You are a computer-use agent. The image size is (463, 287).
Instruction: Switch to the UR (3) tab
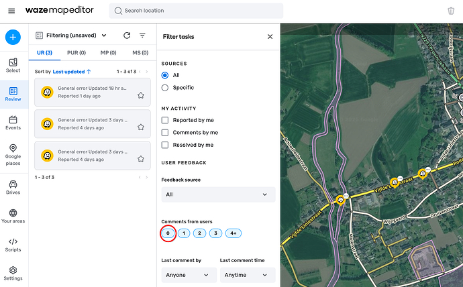pos(44,53)
